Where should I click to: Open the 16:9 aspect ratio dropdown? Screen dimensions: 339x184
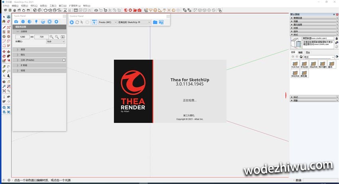[55, 41]
